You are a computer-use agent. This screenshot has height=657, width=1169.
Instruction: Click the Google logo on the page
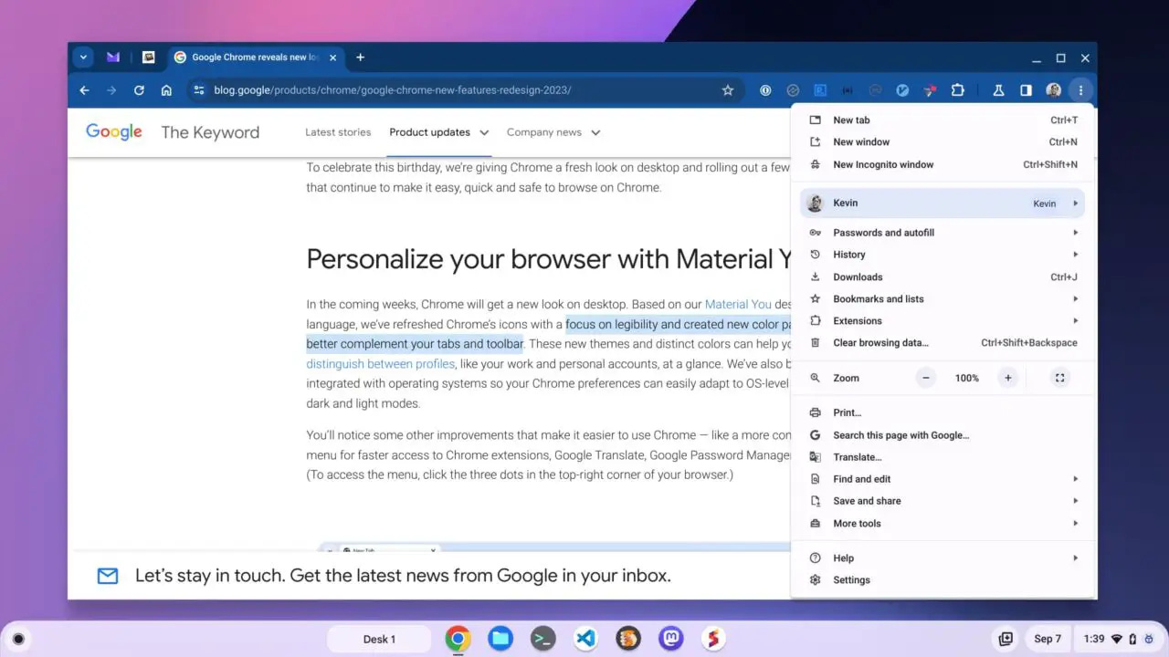click(114, 132)
